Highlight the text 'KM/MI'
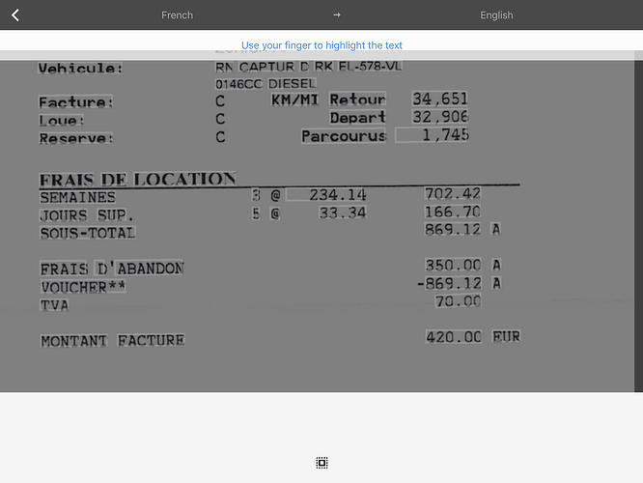Image resolution: width=643 pixels, height=483 pixels. 294,99
